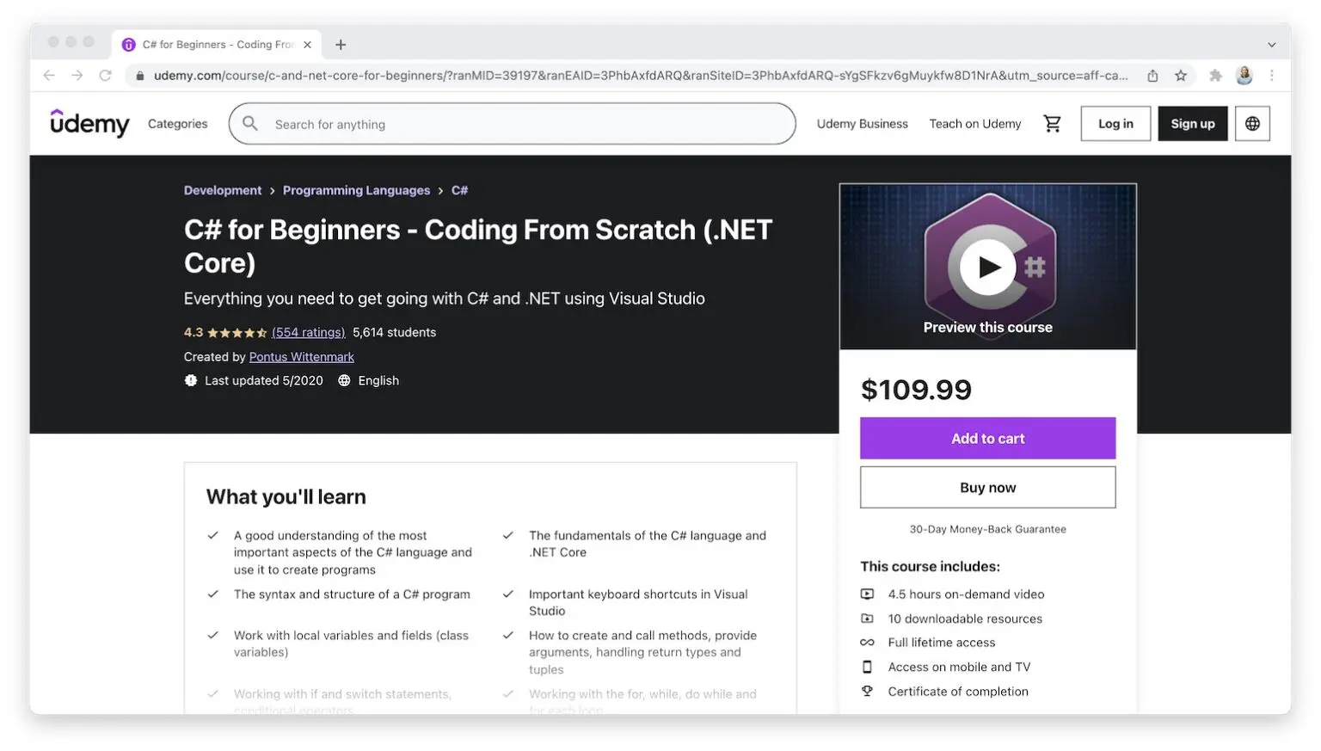Open the language selector globe icon
The height and width of the screenshot is (751, 1321).
pyautogui.click(x=1251, y=123)
